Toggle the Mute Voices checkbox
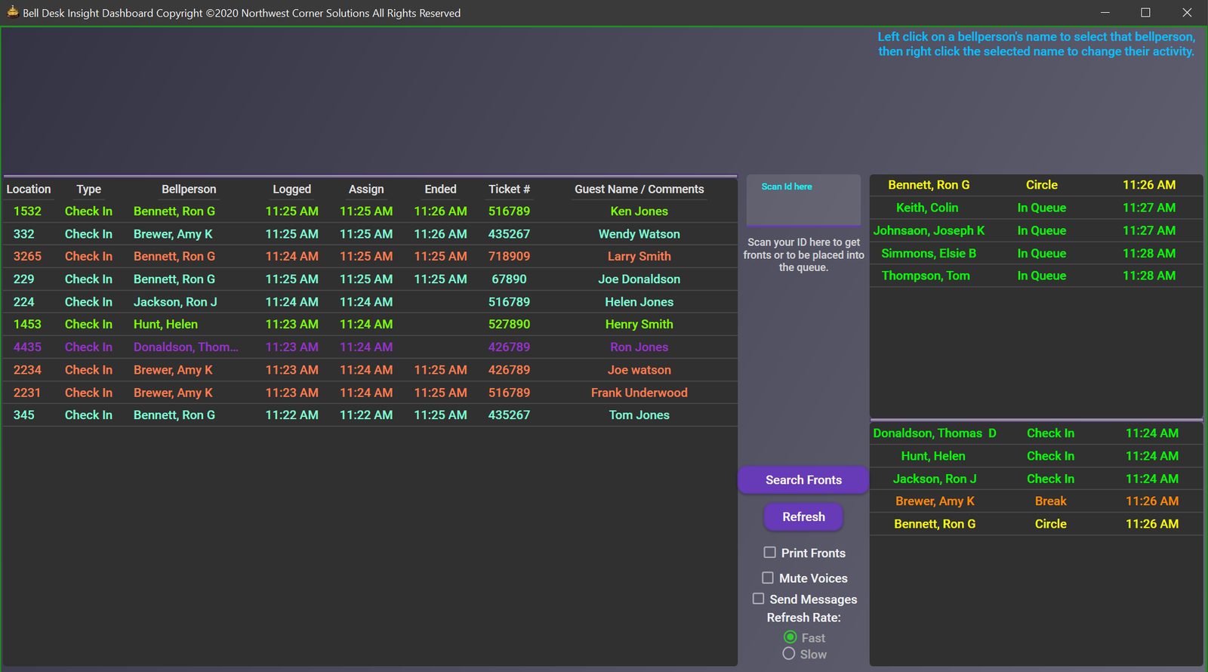Viewport: 1208px width, 672px height. point(768,578)
